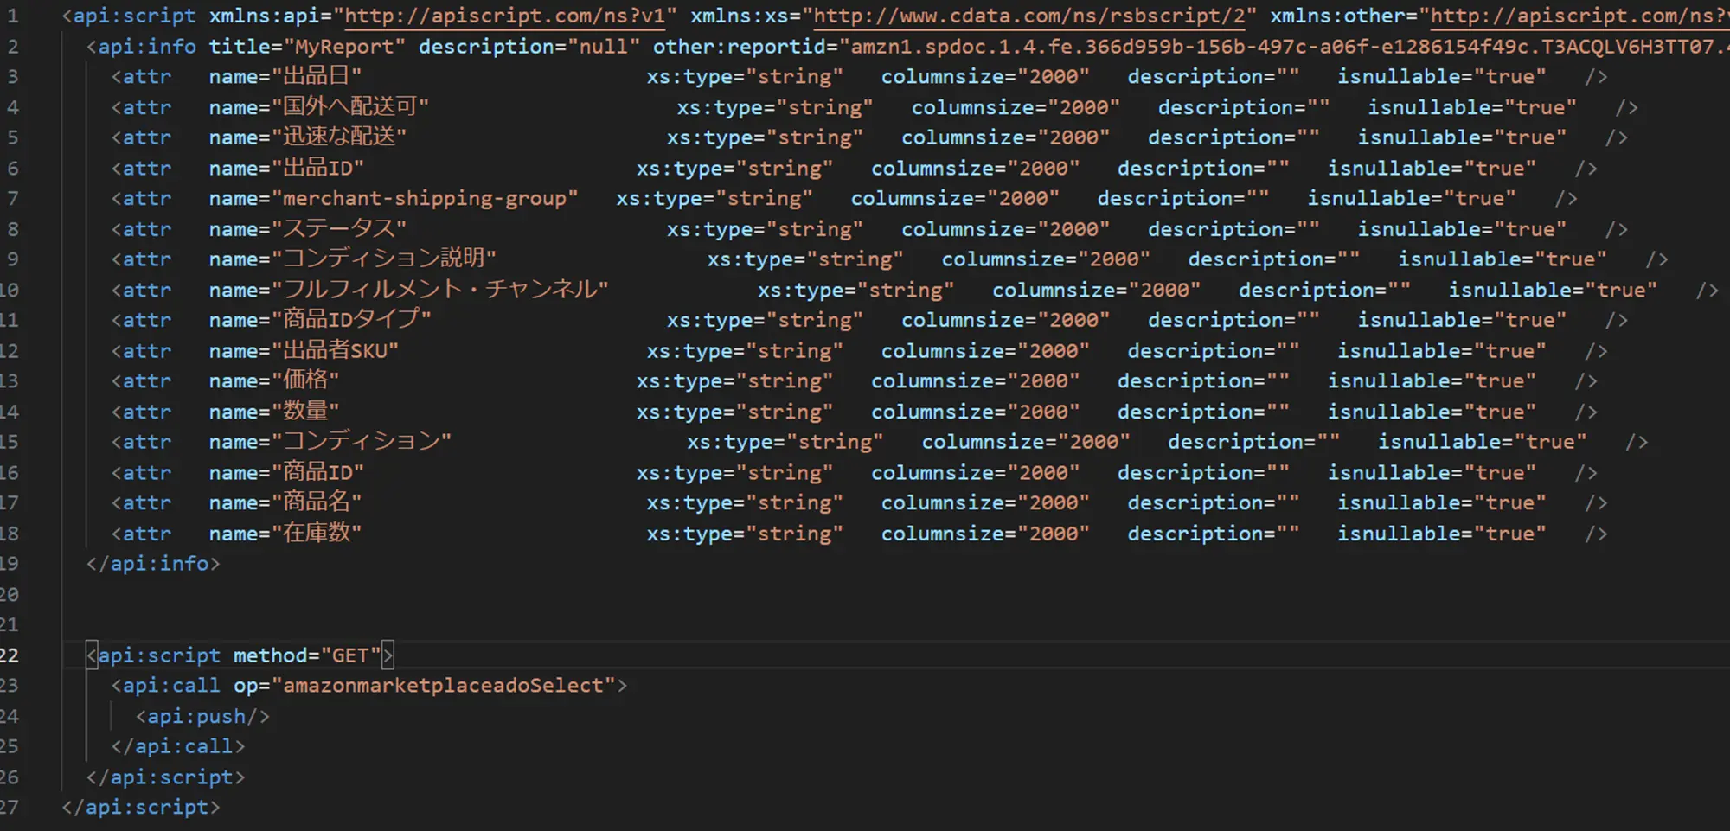Click the attribute name "国外へ配送可"
This screenshot has height=831, width=1730.
pyautogui.click(x=350, y=108)
